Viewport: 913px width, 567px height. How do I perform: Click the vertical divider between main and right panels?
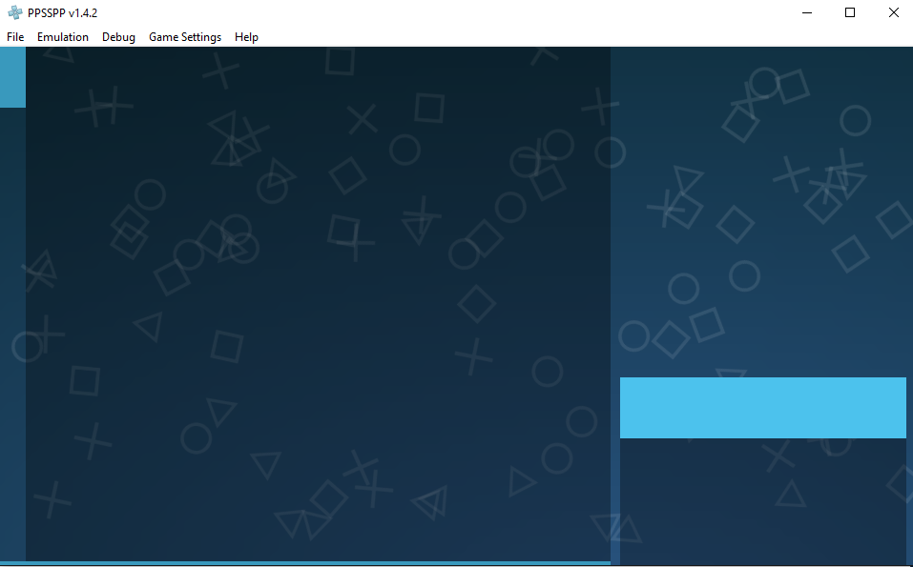pyautogui.click(x=615, y=305)
